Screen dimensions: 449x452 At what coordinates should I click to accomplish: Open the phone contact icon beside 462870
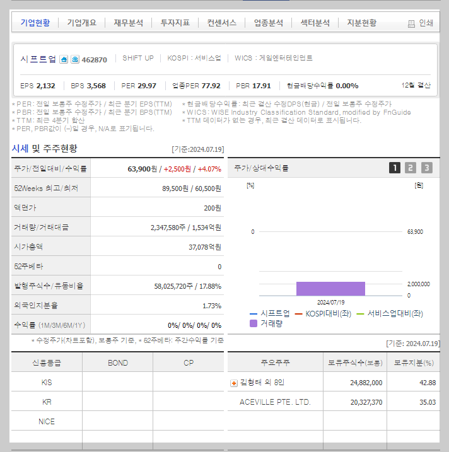click(x=75, y=59)
